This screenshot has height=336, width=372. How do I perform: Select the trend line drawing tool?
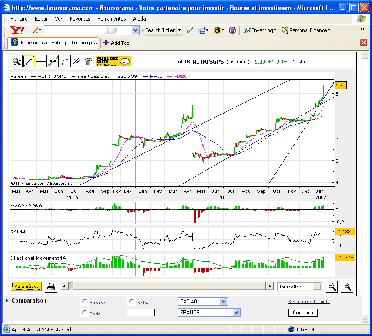(29, 62)
